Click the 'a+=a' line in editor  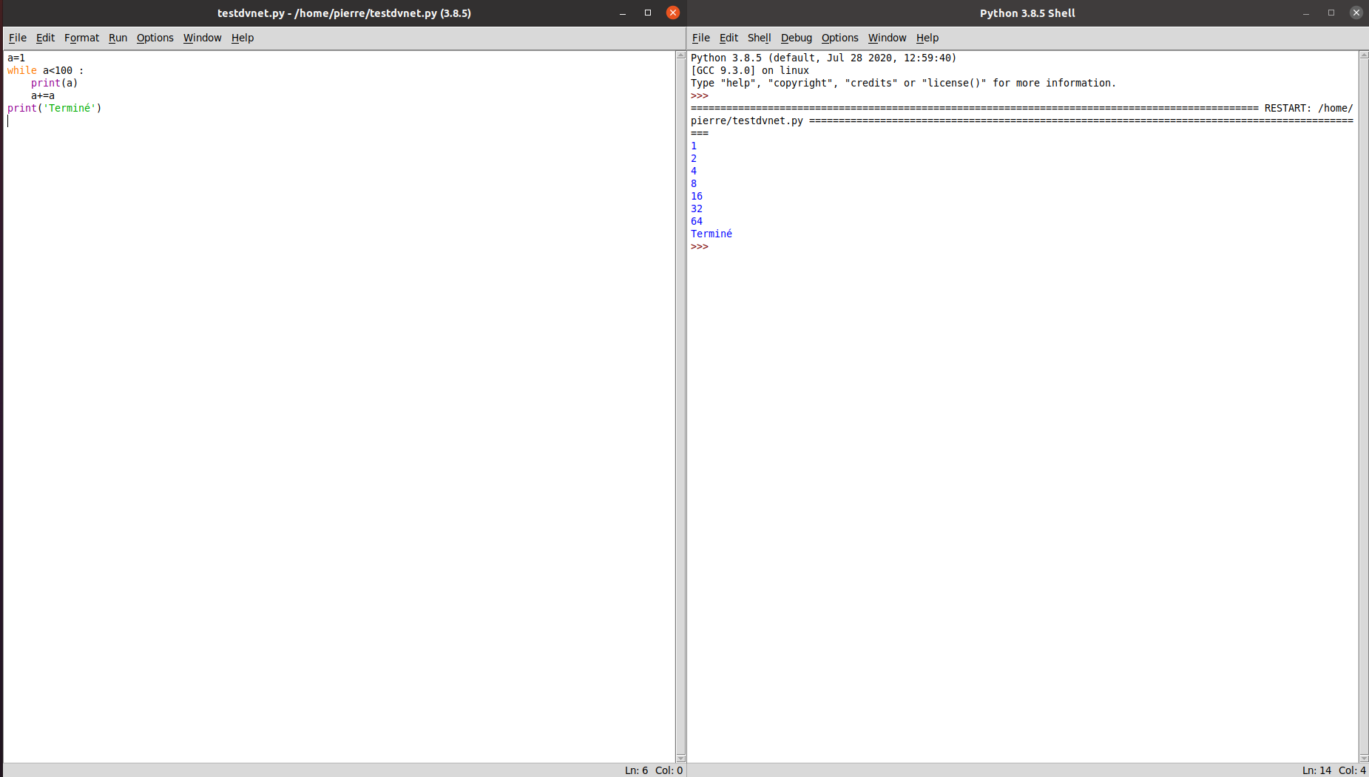pyautogui.click(x=43, y=95)
